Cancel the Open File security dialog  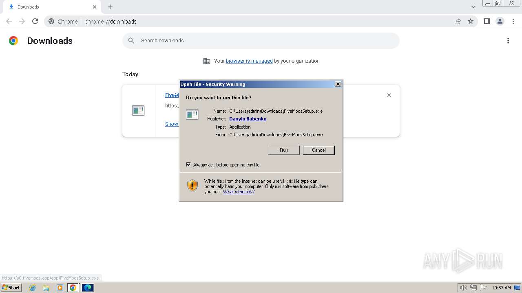[319, 150]
